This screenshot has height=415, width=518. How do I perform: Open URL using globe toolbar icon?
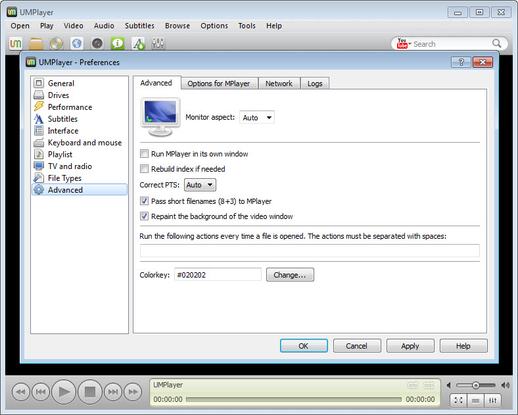click(77, 43)
